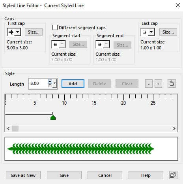Viewport: 183px width, 184px height.
Task: Open the First cap dropdown
Action: 17,32
